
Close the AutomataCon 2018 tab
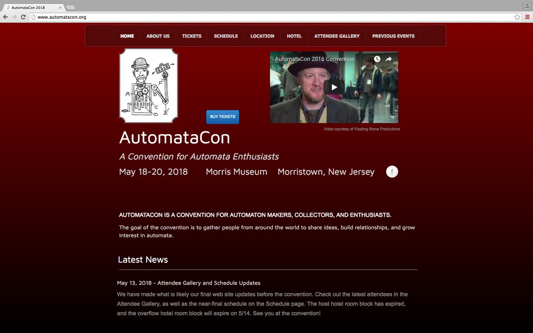pyautogui.click(x=60, y=8)
